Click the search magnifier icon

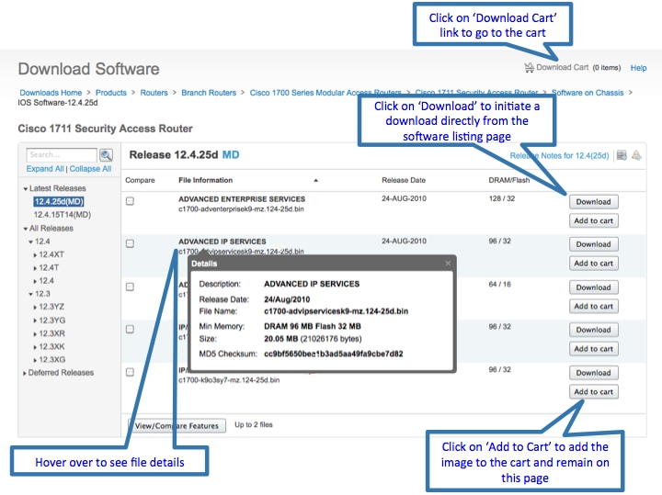coord(106,155)
